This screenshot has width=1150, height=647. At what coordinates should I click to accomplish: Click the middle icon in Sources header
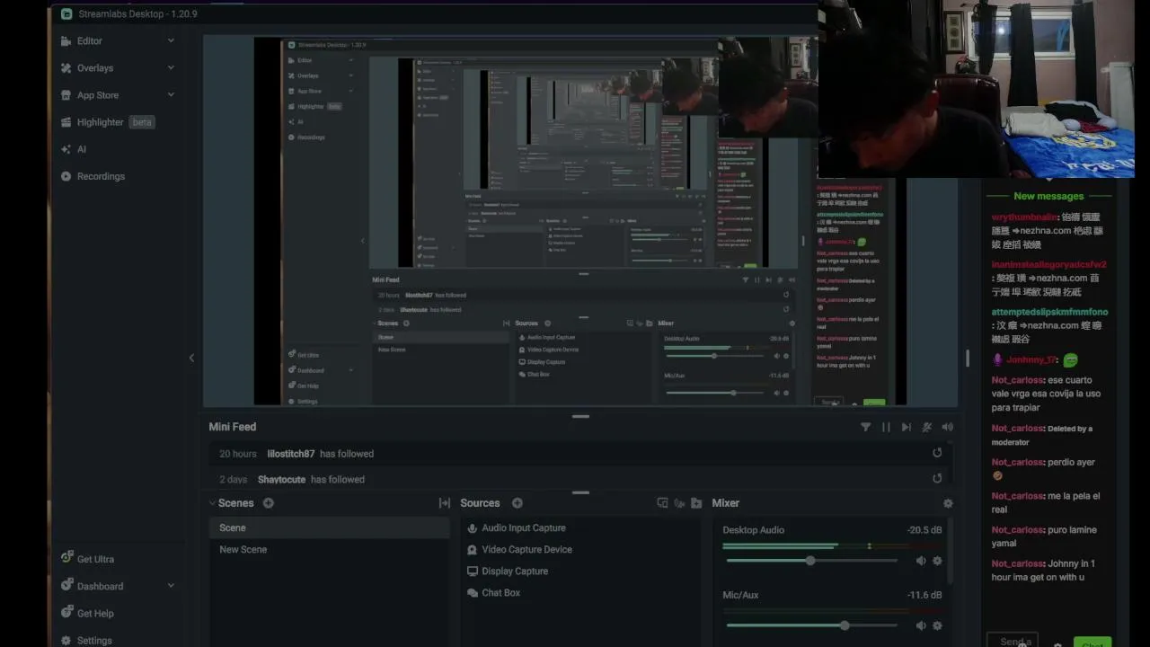click(x=679, y=503)
